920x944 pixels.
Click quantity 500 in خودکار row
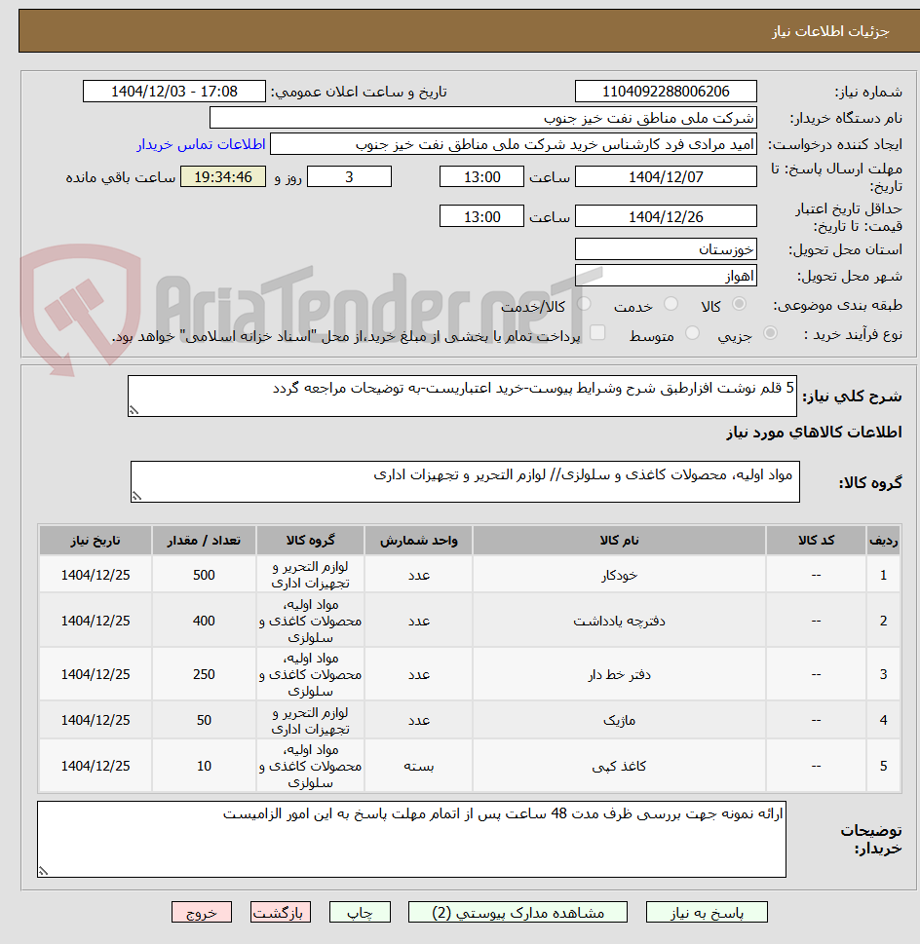coord(204,575)
